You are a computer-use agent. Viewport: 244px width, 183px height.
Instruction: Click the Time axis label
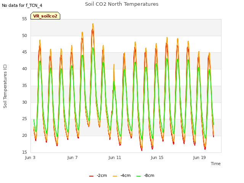pos(216,164)
